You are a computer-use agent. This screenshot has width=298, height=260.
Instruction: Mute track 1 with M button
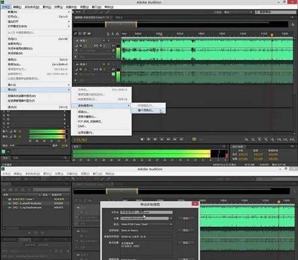pos(104,40)
